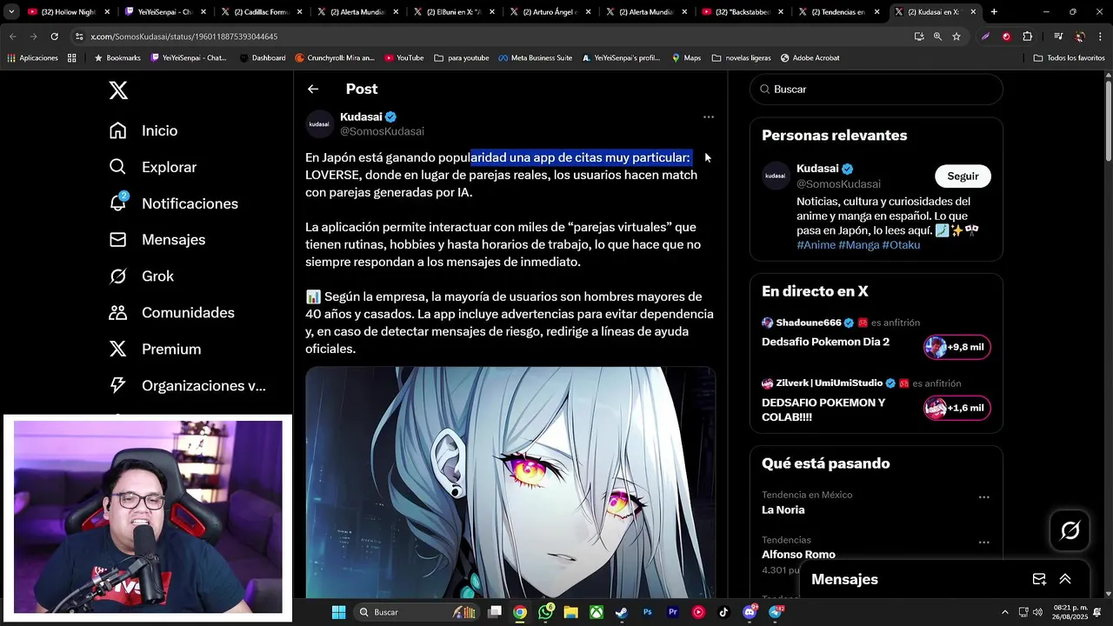Open the La Noria trending topic

point(783,510)
